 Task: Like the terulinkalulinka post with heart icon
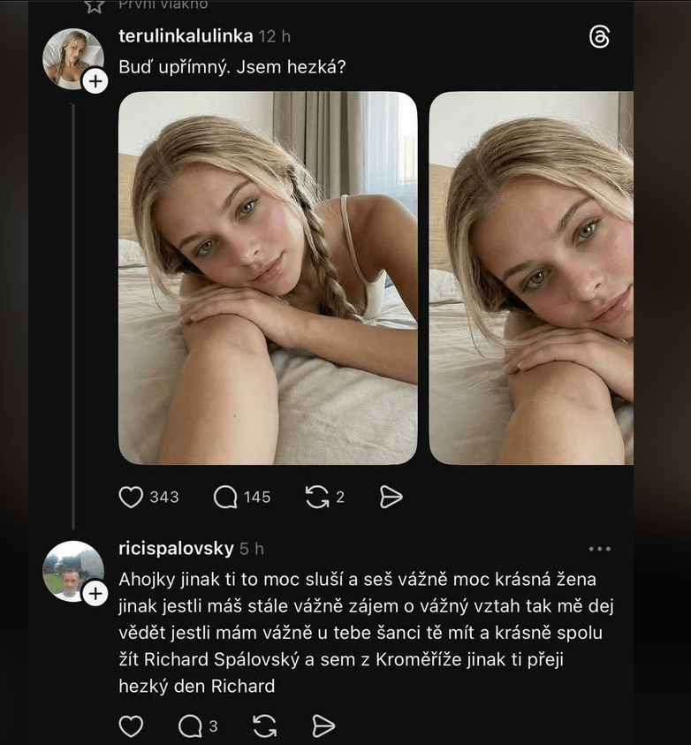click(131, 498)
